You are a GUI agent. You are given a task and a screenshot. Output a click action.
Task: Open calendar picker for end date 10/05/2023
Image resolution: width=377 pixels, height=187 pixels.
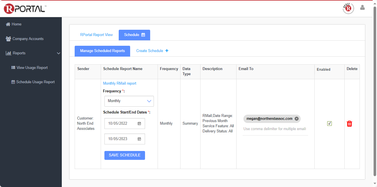(x=139, y=139)
